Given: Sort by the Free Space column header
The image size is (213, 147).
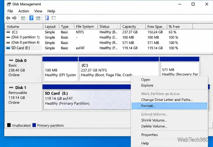Looking at the screenshot, I should click(x=156, y=27).
